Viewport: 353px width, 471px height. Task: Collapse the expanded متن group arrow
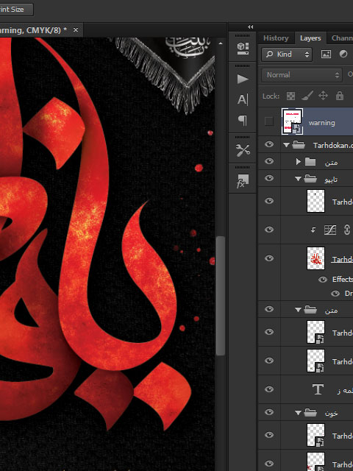tap(298, 310)
